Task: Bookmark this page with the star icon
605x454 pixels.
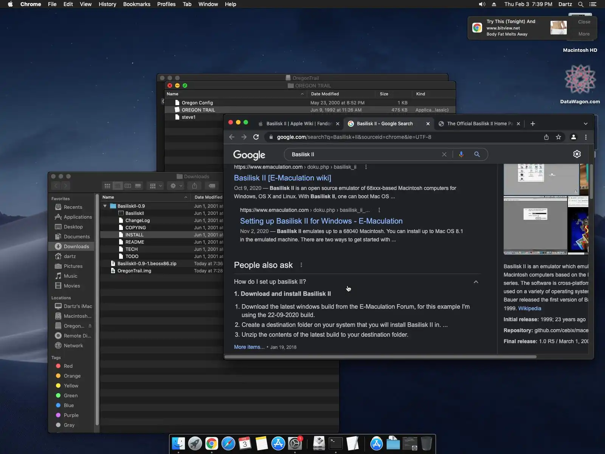Action: pyautogui.click(x=558, y=137)
